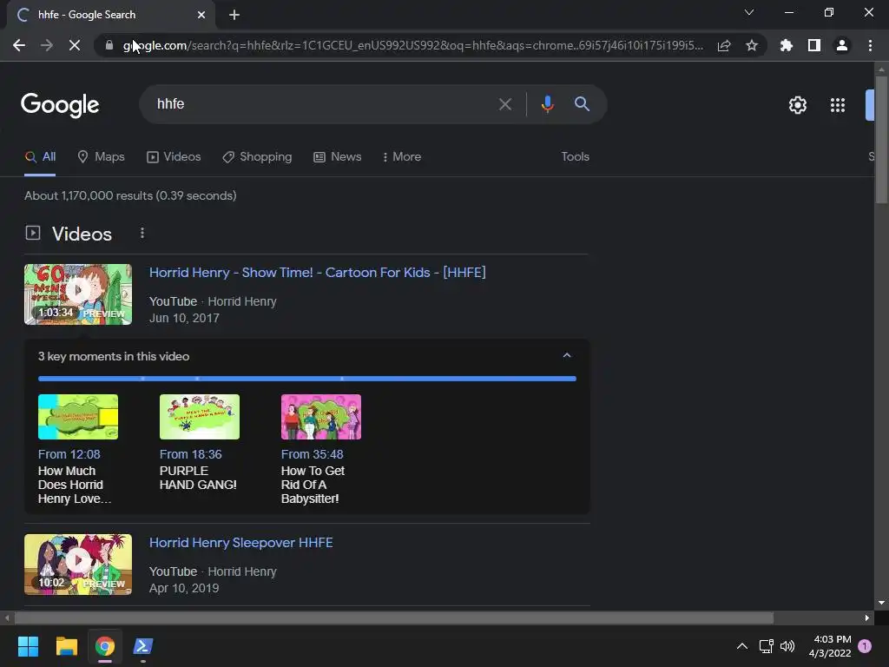Image resolution: width=889 pixels, height=667 pixels.
Task: Stop loading the page
Action: coord(75,45)
